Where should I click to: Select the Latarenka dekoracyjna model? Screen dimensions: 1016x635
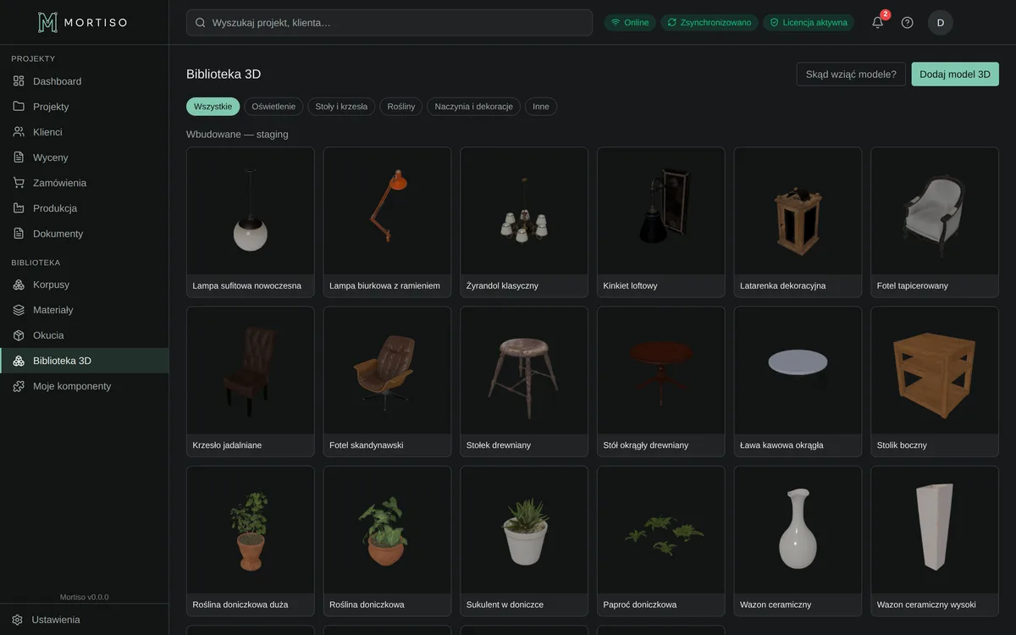click(x=798, y=223)
